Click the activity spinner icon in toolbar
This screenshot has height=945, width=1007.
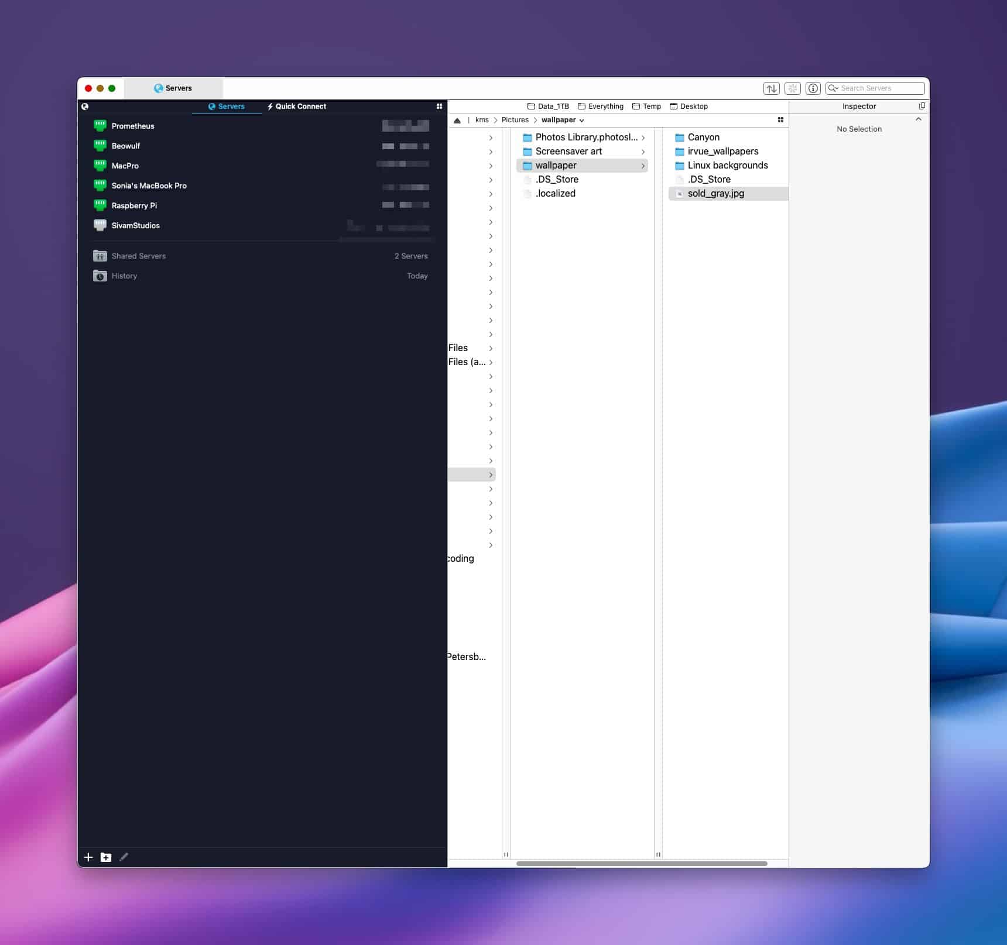tap(792, 88)
